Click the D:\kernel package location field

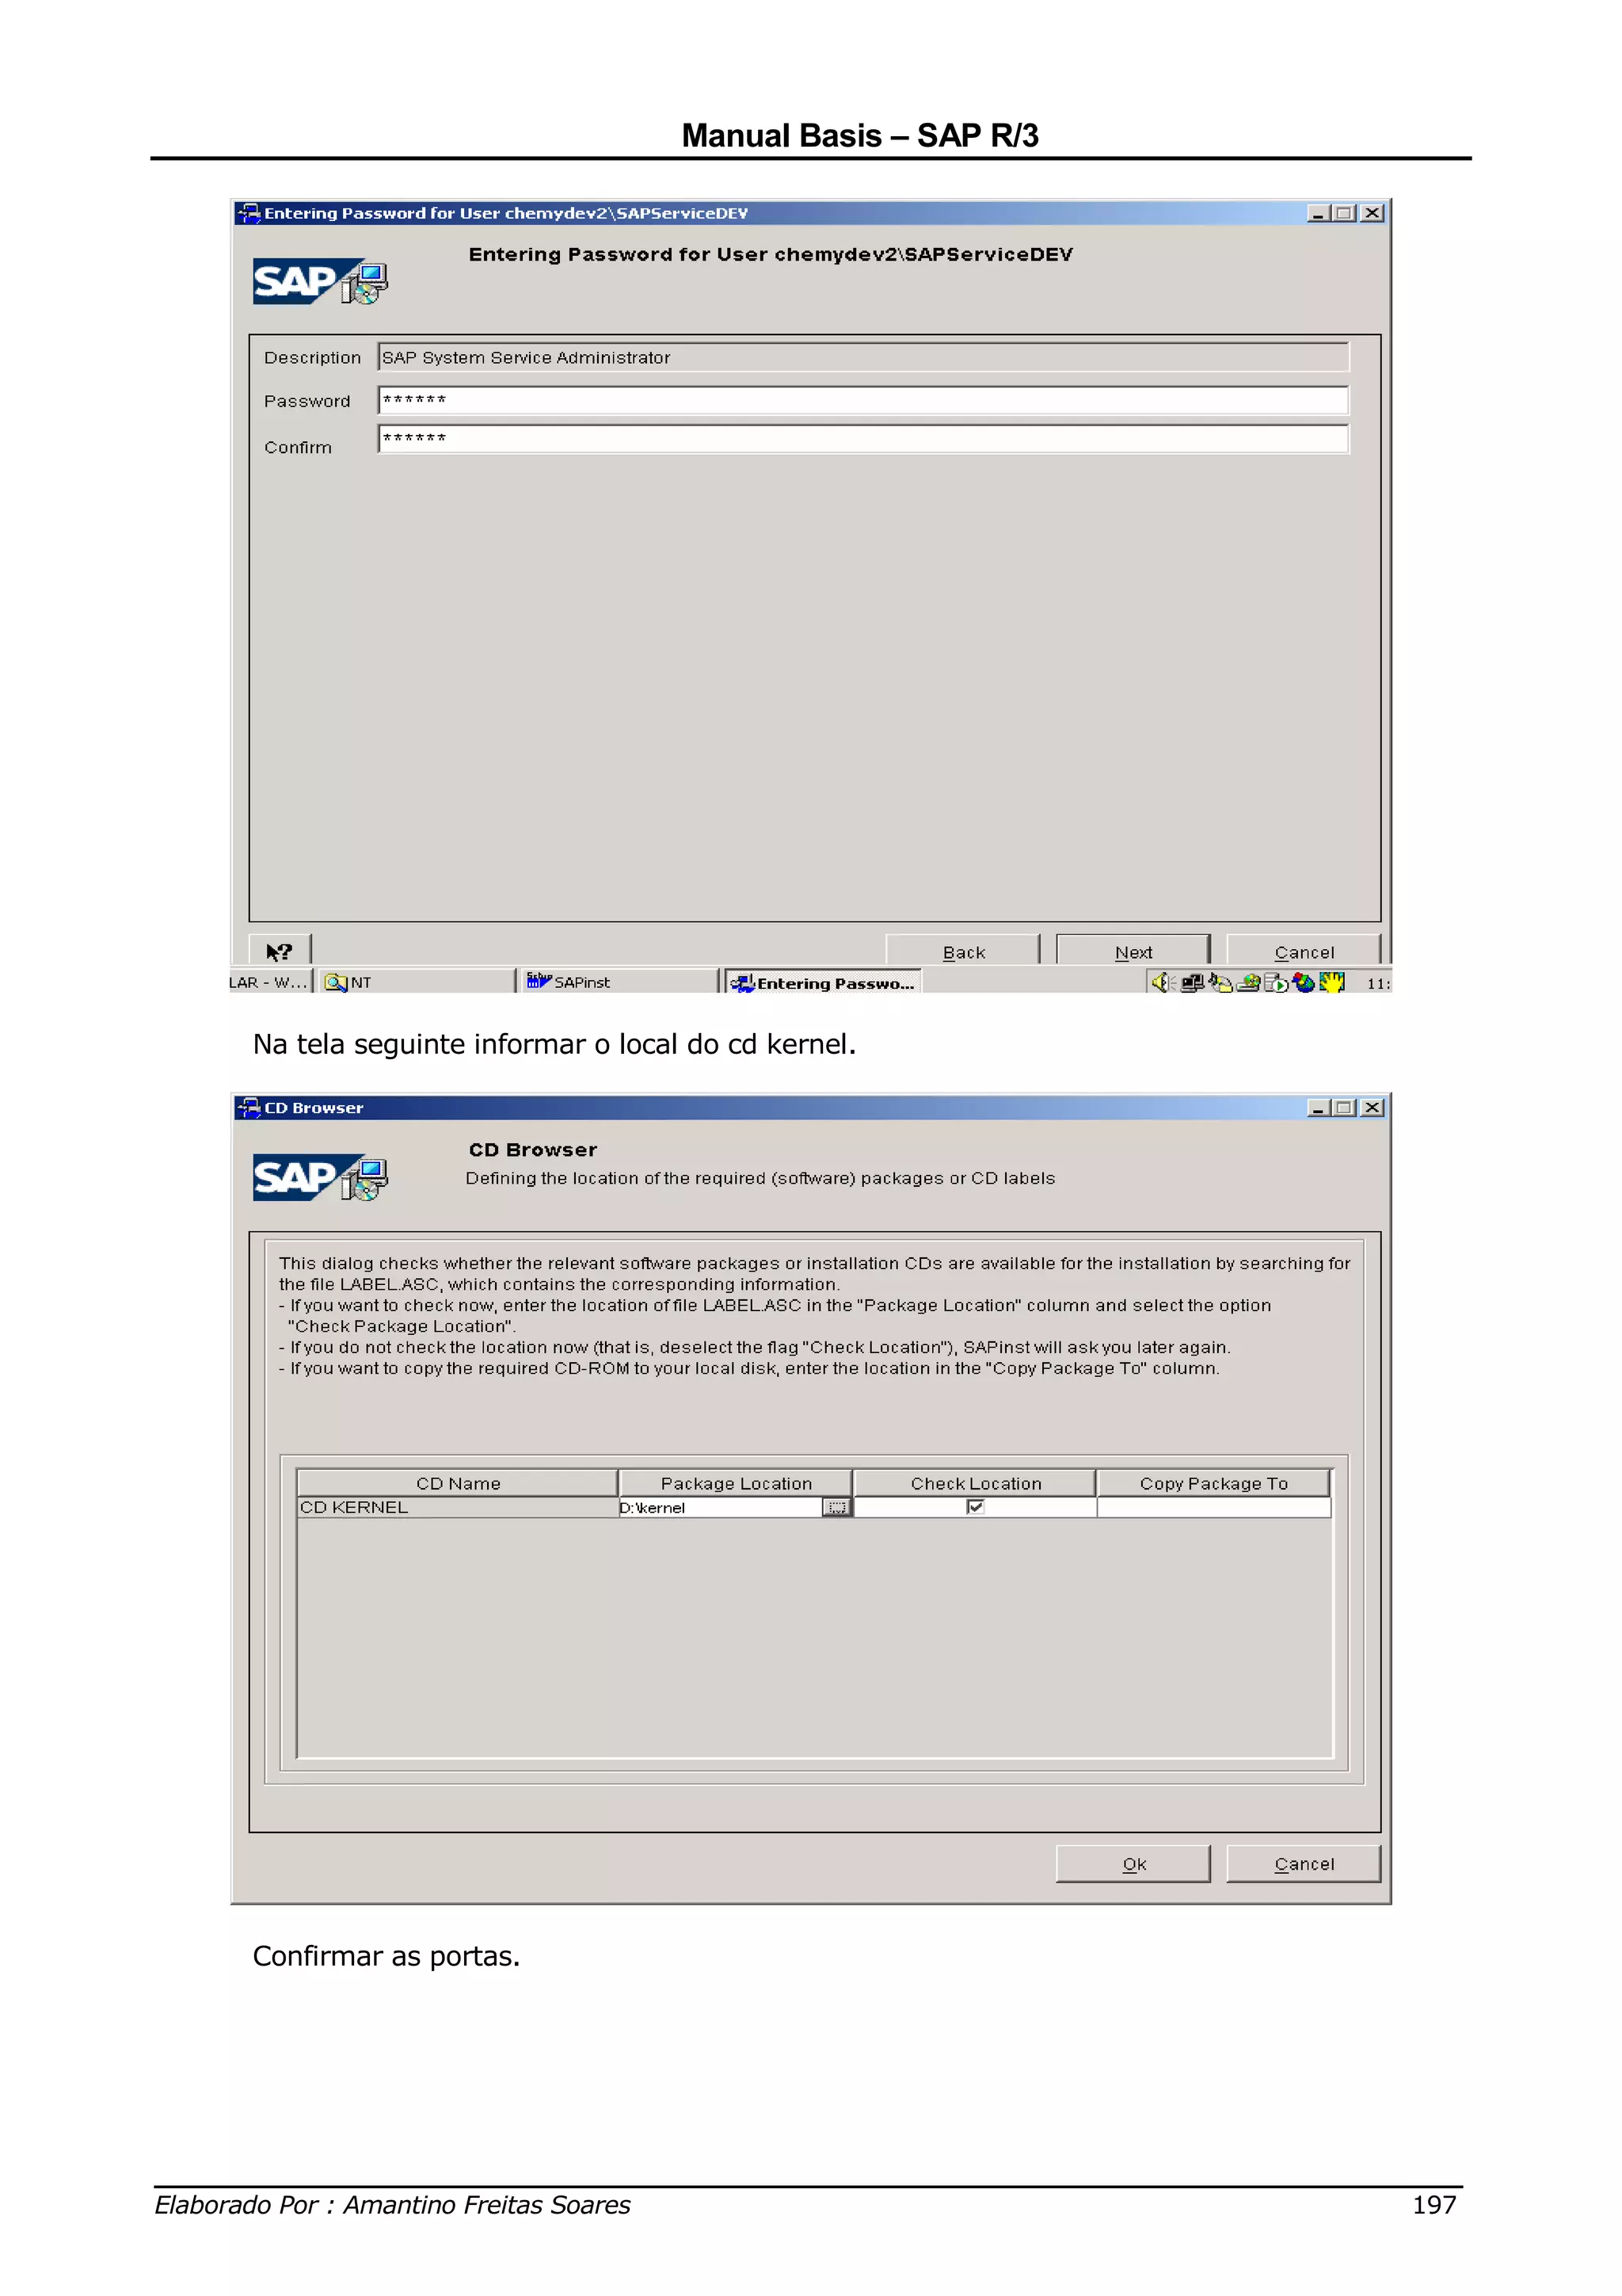[x=720, y=1507]
